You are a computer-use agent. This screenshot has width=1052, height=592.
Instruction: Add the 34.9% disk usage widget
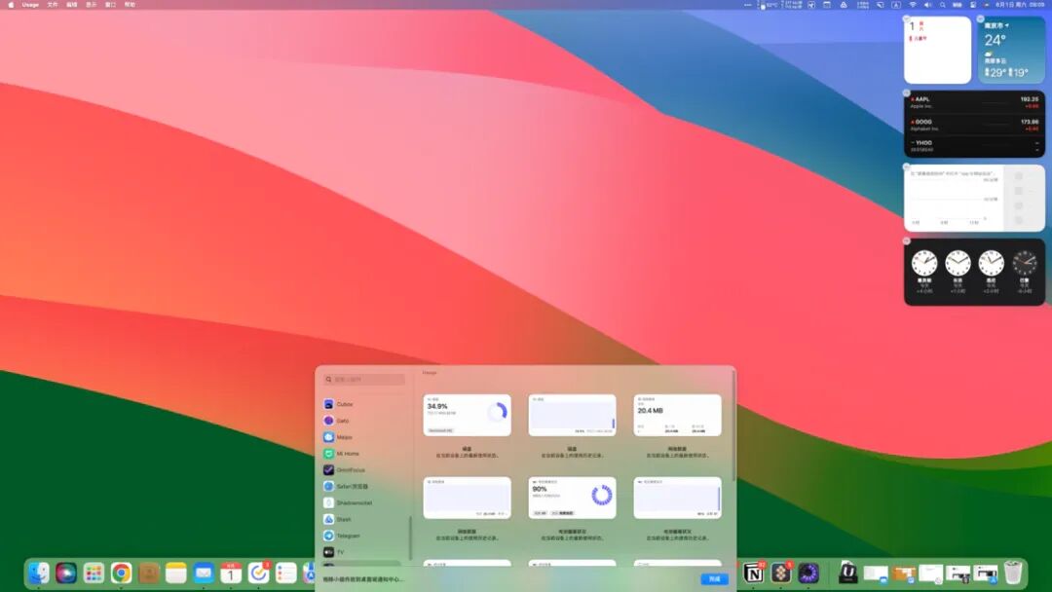(467, 415)
